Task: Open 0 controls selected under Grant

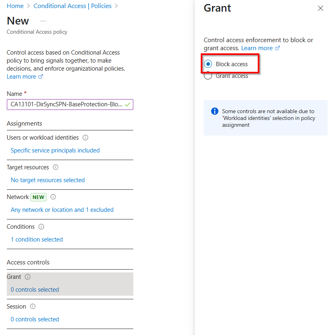Action: pyautogui.click(x=35, y=290)
